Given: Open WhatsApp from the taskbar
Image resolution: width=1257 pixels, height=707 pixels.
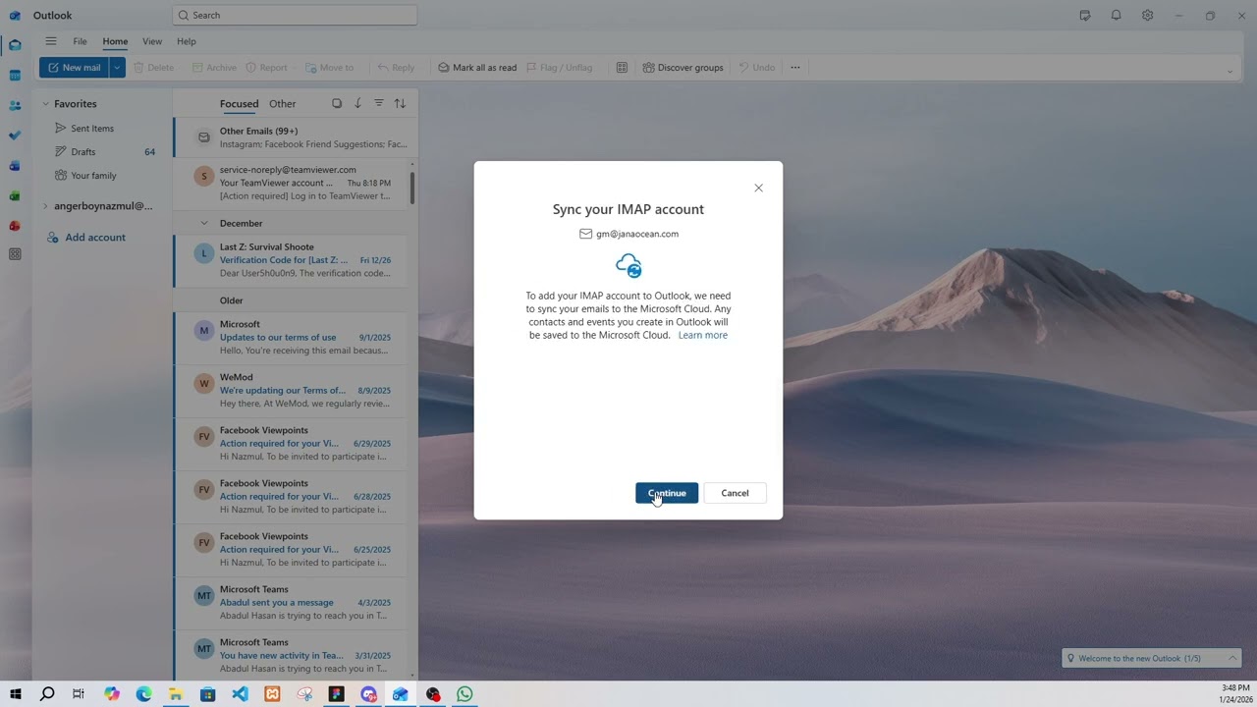Looking at the screenshot, I should (465, 694).
